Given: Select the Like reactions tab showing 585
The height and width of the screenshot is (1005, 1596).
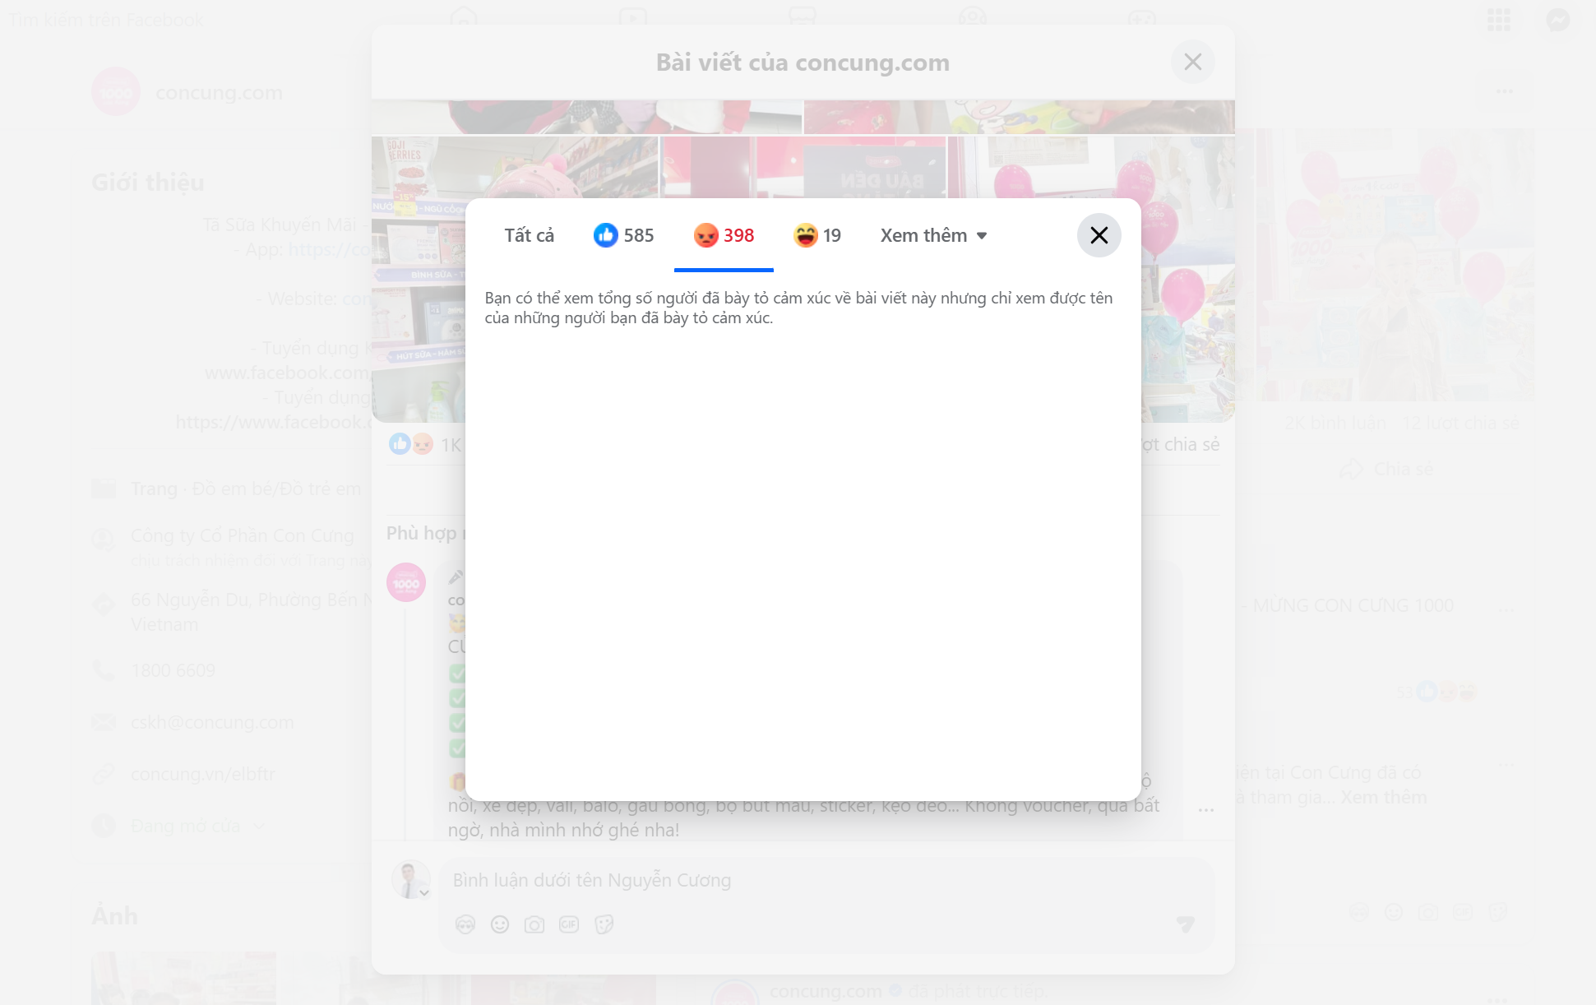Looking at the screenshot, I should [x=623, y=235].
